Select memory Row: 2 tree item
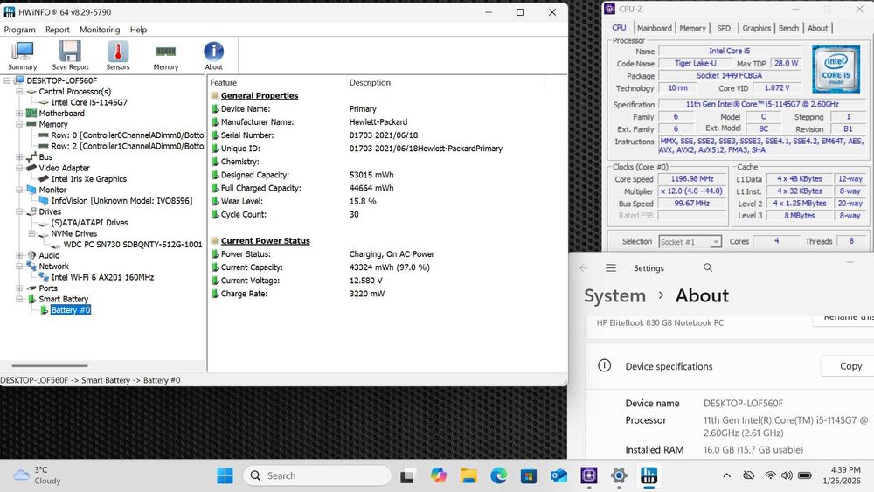 [127, 146]
